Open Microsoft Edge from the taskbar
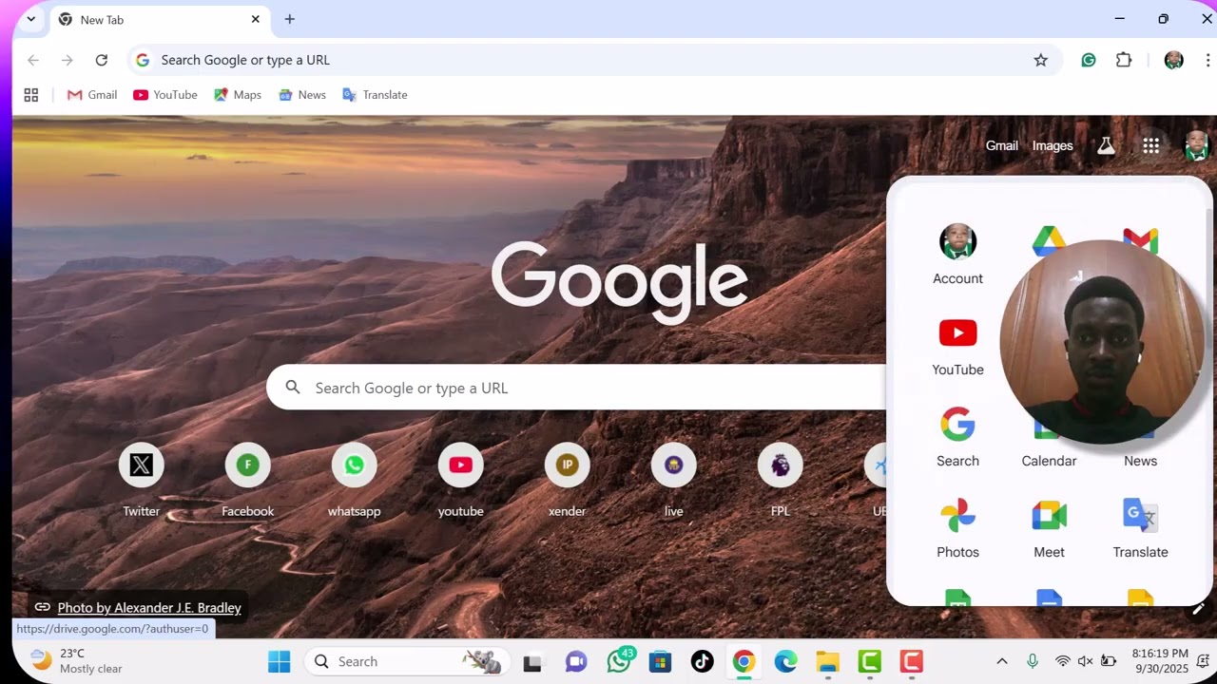 pyautogui.click(x=785, y=661)
